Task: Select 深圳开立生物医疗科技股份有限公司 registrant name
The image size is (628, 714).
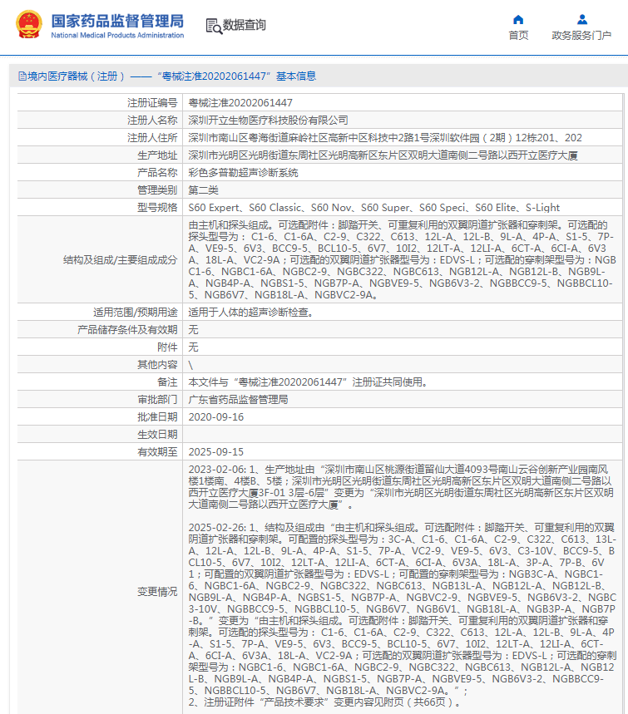Action: click(x=269, y=121)
